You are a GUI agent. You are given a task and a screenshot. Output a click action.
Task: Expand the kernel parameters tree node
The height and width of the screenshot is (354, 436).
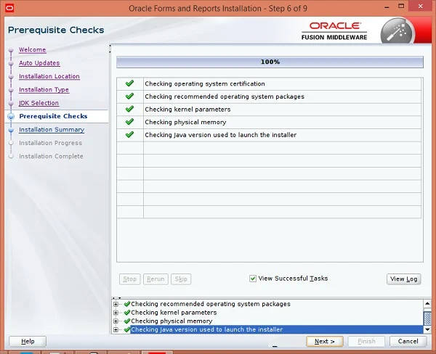click(x=116, y=313)
